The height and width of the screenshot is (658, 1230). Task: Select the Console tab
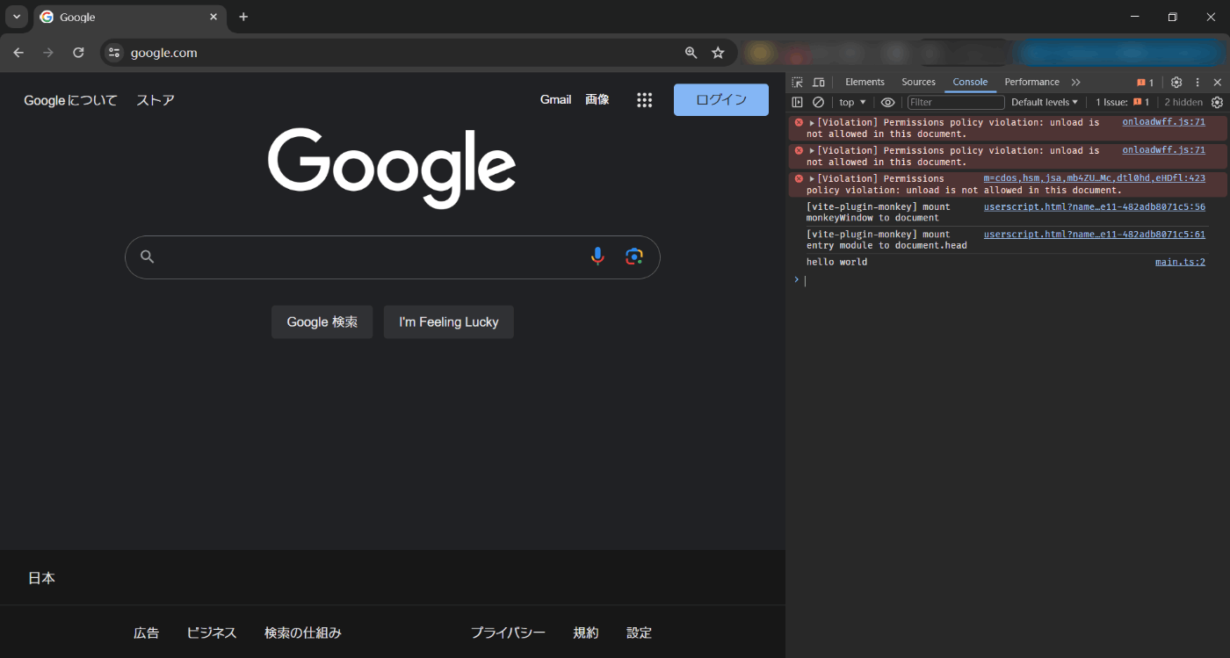[970, 82]
